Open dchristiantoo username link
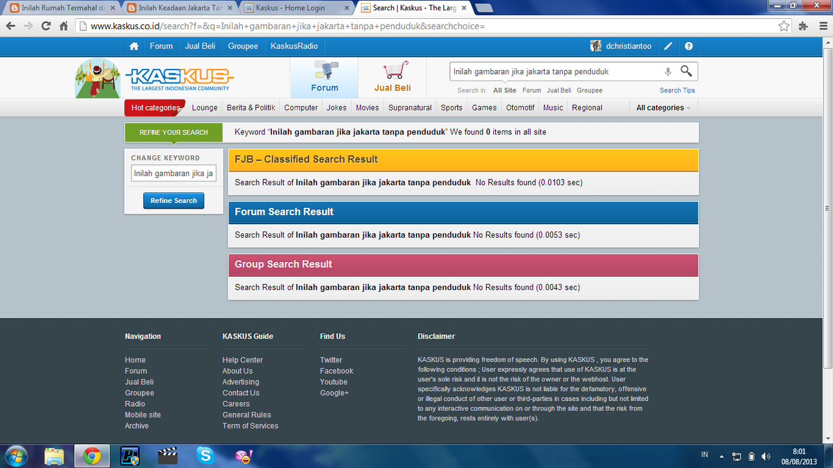The image size is (833, 468). pyautogui.click(x=629, y=46)
